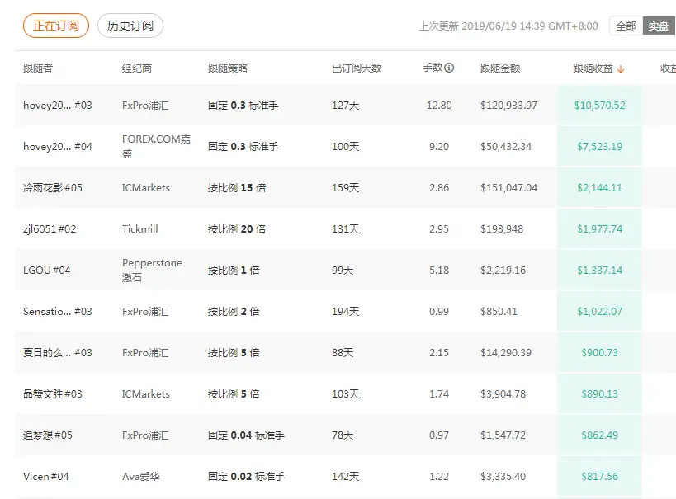676x499 pixels.
Task: Click the 经纪商 column header
Action: coord(137,68)
